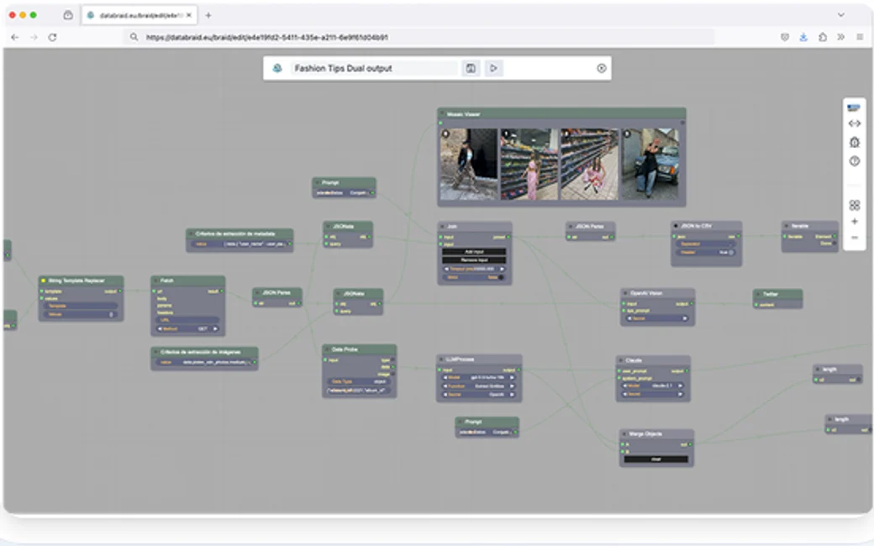Screen dimensions: 874x546
Task: Select the databraid.eu browser tab
Action: point(140,16)
